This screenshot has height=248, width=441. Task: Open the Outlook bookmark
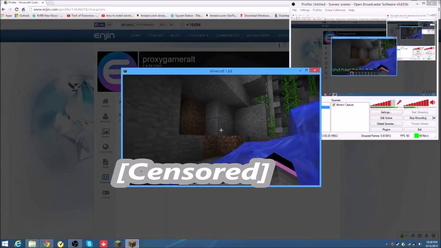[22, 15]
